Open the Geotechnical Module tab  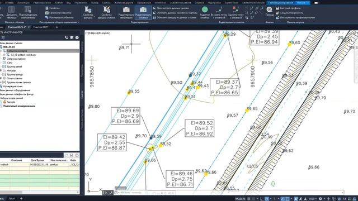(x=253, y=3)
